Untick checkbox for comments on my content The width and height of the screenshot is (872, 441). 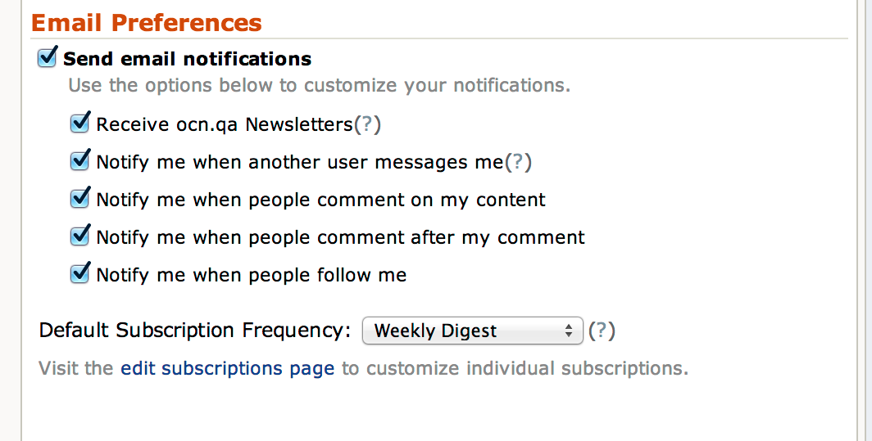79,199
